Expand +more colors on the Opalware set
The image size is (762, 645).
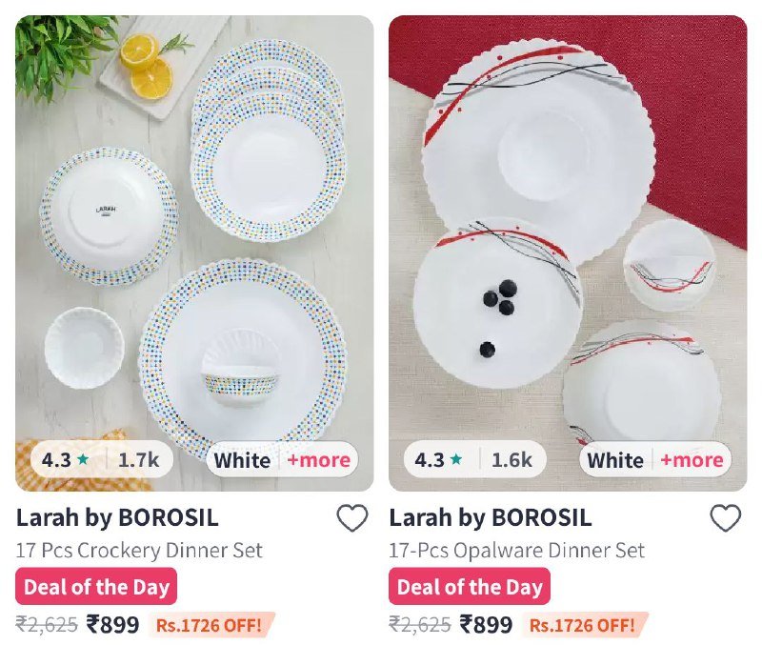point(692,460)
